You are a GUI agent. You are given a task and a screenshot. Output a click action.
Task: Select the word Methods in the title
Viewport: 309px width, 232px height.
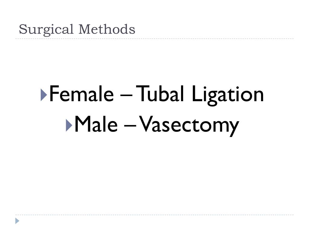[x=107, y=29]
